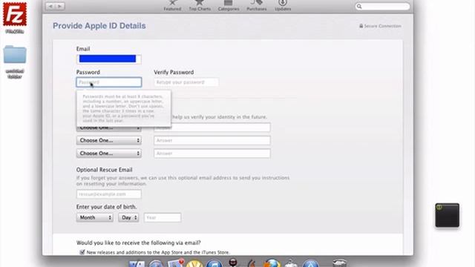475x267 pixels.
Task: Go back with the left arrow button
Action: point(50,6)
